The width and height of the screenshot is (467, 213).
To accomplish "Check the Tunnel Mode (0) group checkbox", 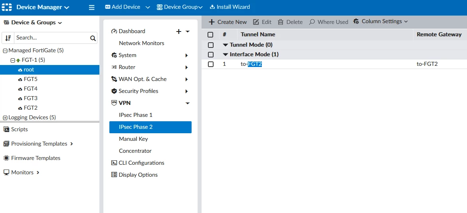I will tap(211, 45).
